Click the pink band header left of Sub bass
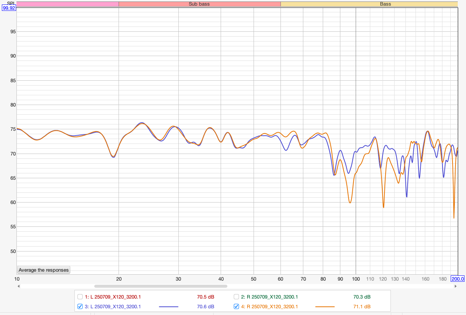466x315 pixels. click(68, 4)
